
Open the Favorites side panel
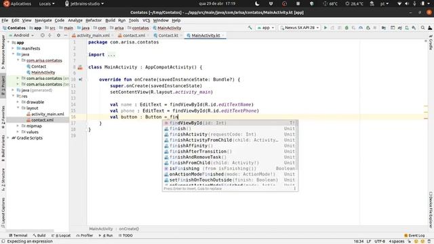[x=3, y=117]
